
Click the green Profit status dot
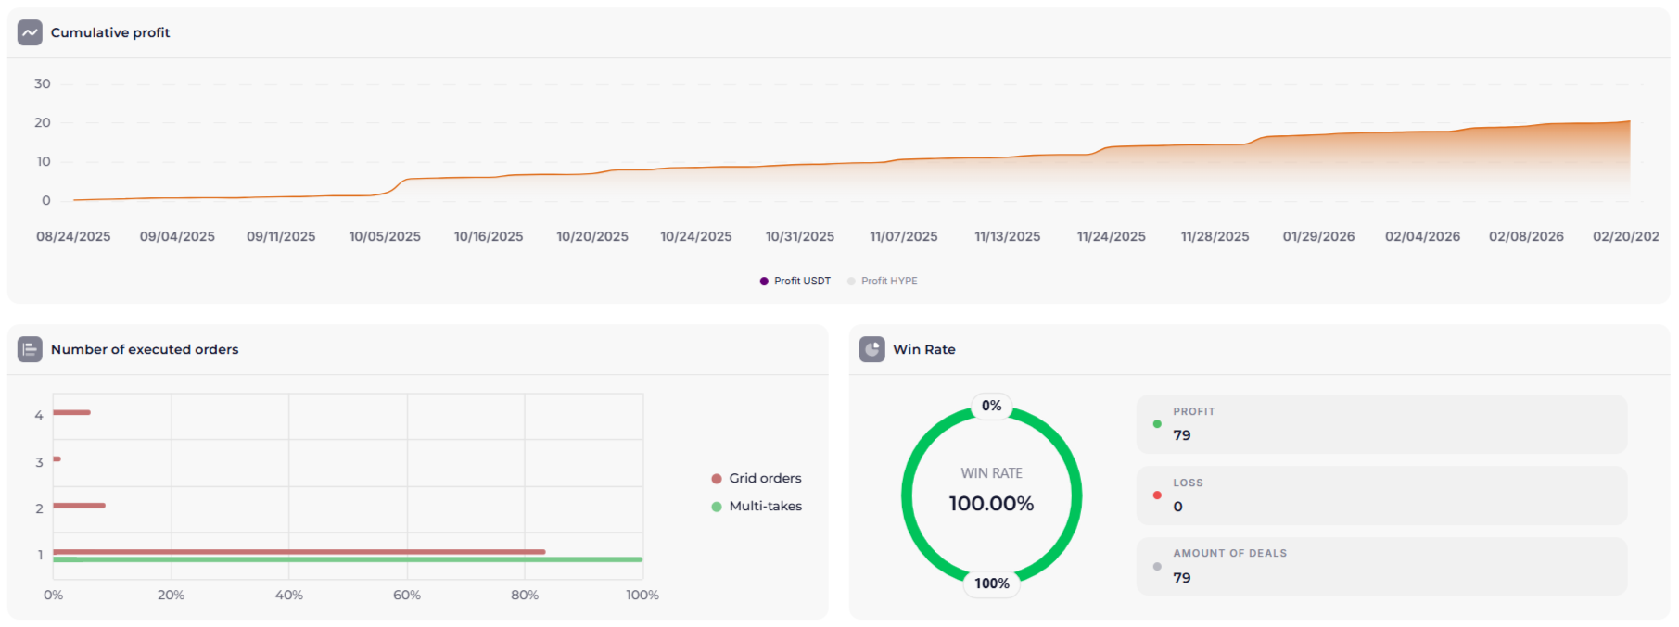pyautogui.click(x=1156, y=424)
